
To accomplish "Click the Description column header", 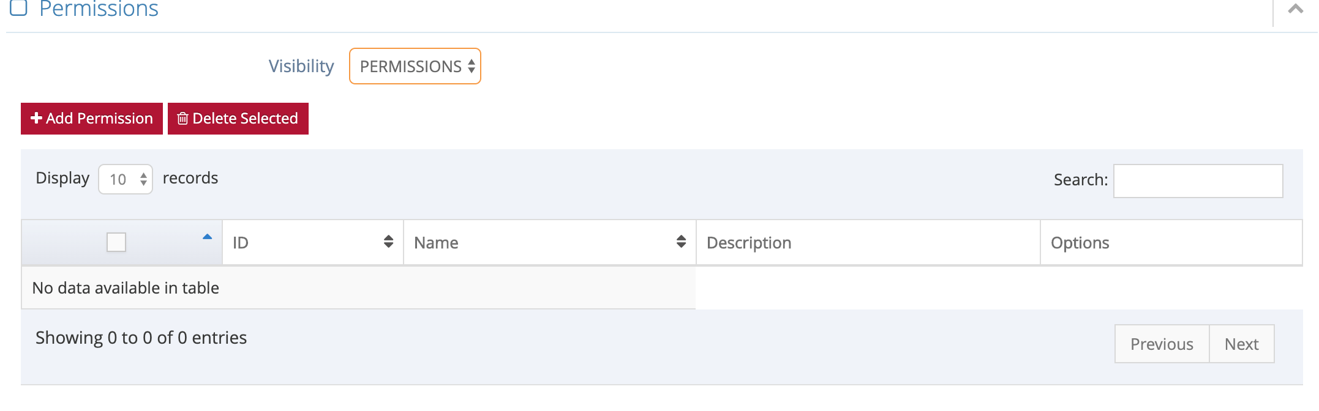I will tap(749, 243).
